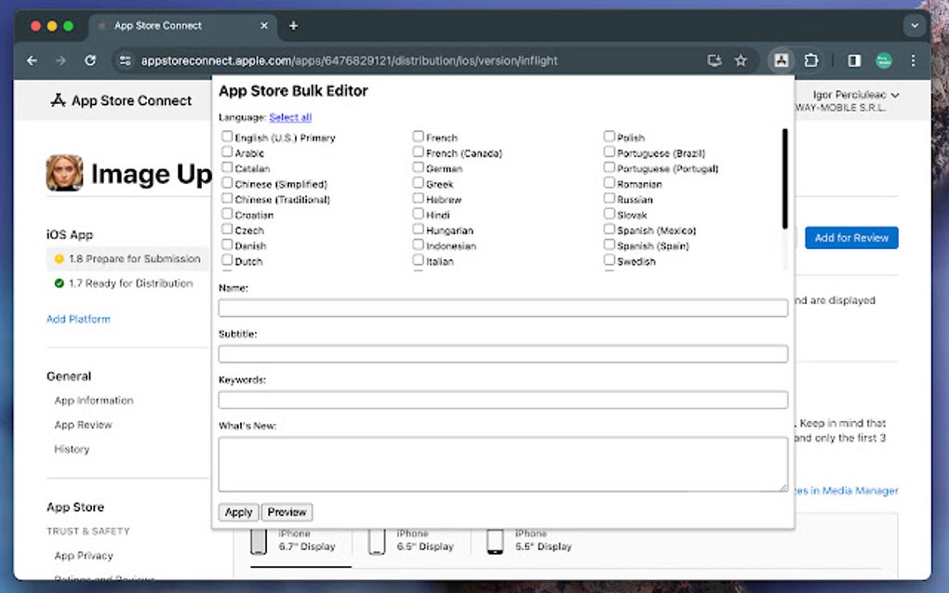Check the Italian language checkbox
This screenshot has width=949, height=593.
(x=419, y=259)
